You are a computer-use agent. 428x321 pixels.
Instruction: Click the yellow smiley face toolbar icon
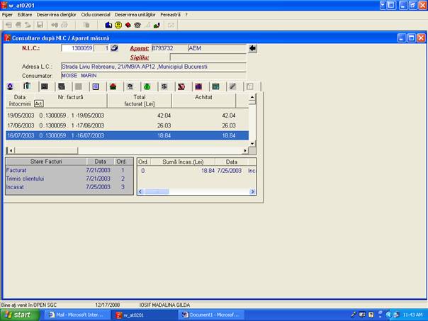118,25
